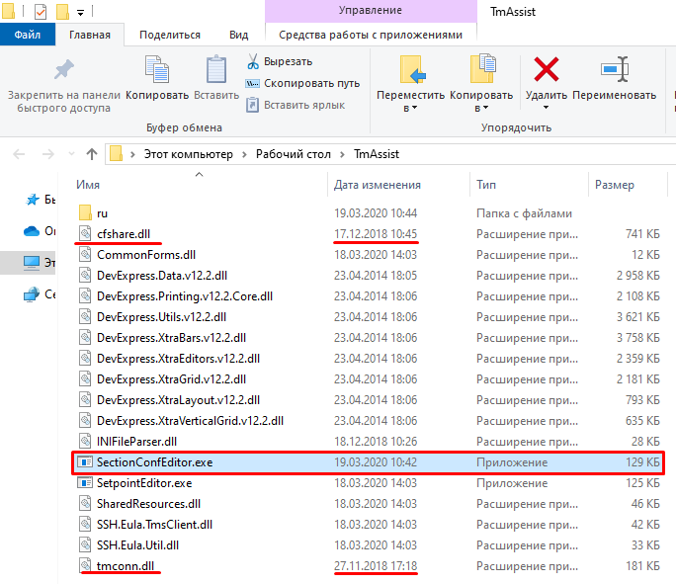The width and height of the screenshot is (676, 584).
Task: Open the File tab
Action: pos(27,35)
